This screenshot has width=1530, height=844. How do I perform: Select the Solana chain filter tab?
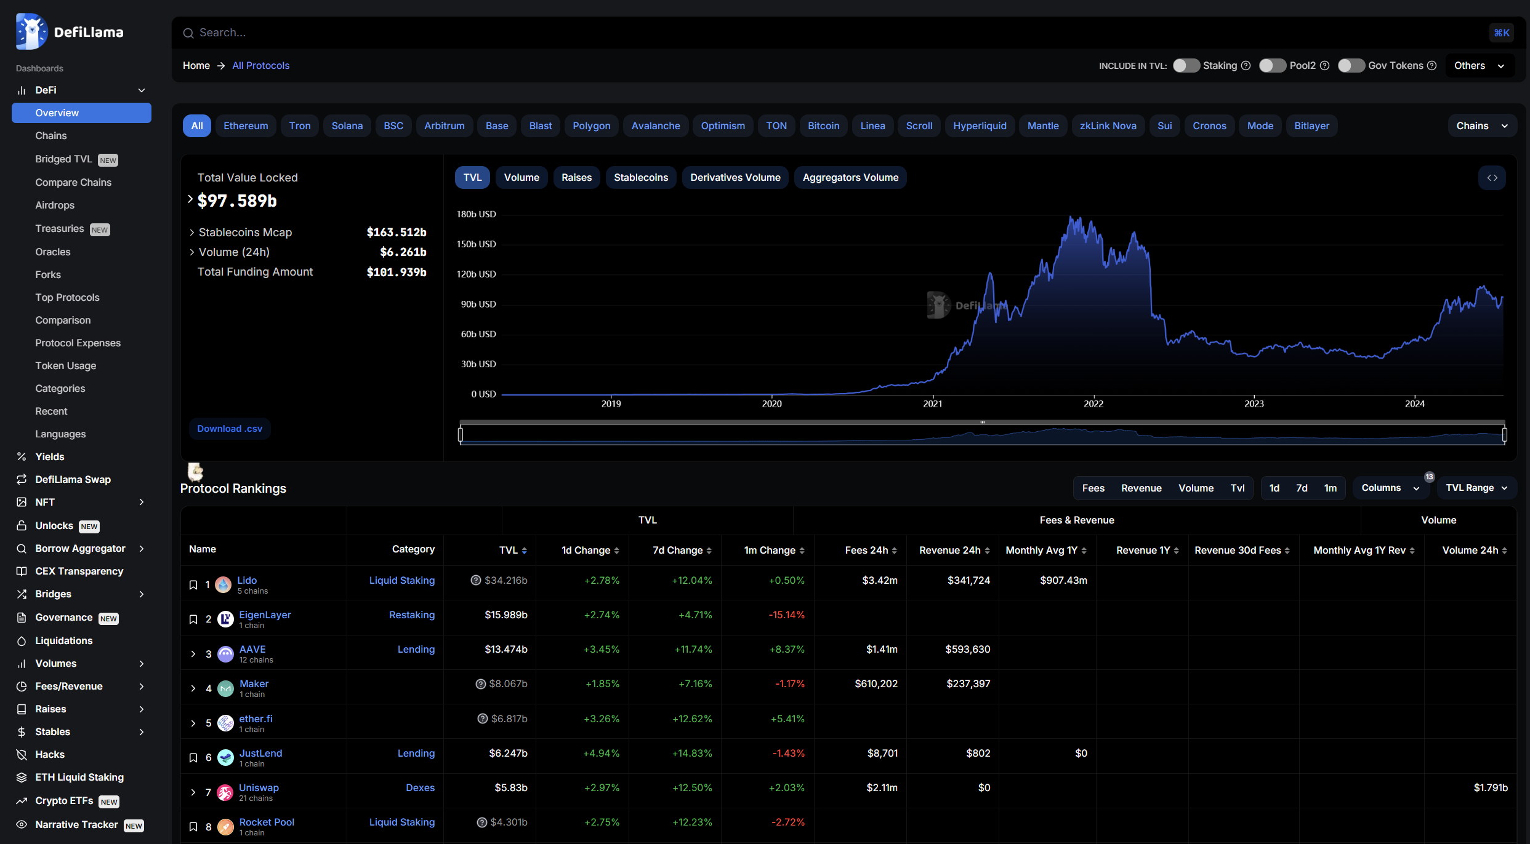click(x=347, y=125)
